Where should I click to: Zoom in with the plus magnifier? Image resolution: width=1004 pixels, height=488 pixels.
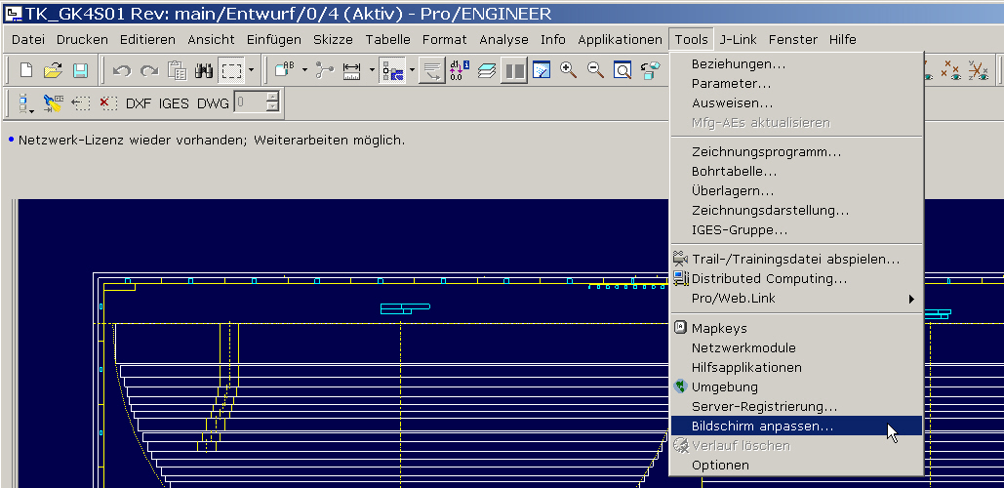point(569,70)
